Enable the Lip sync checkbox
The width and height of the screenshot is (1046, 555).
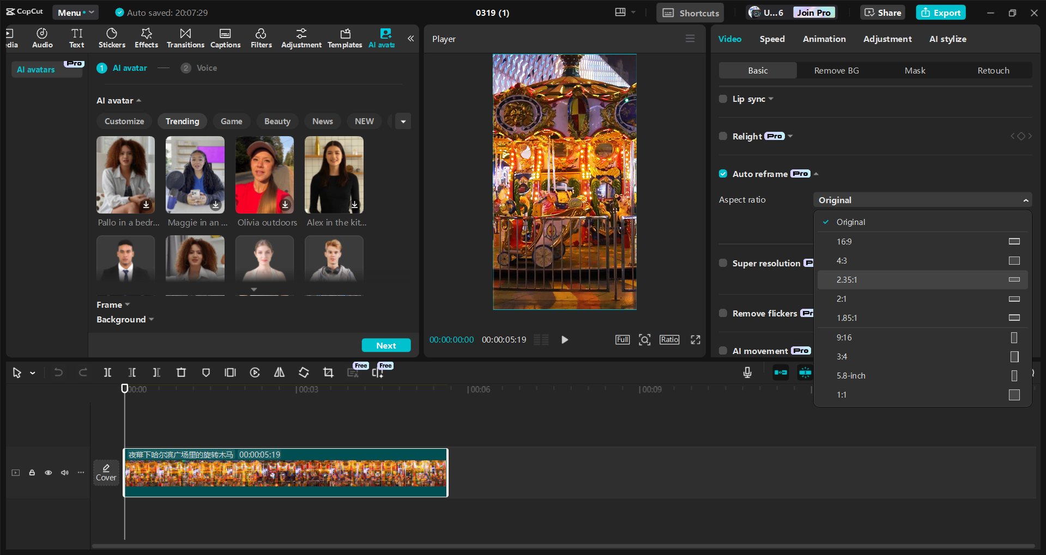[x=723, y=99]
